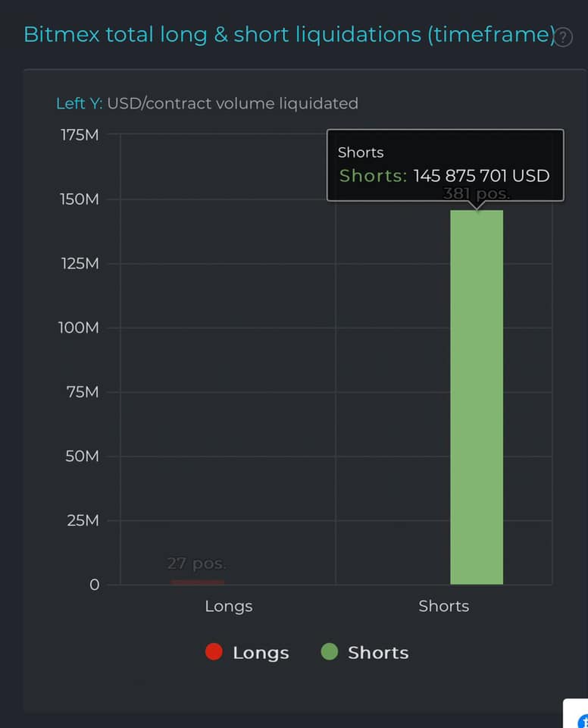Click the 100M y-axis label
This screenshot has height=728, width=588.
pos(79,328)
